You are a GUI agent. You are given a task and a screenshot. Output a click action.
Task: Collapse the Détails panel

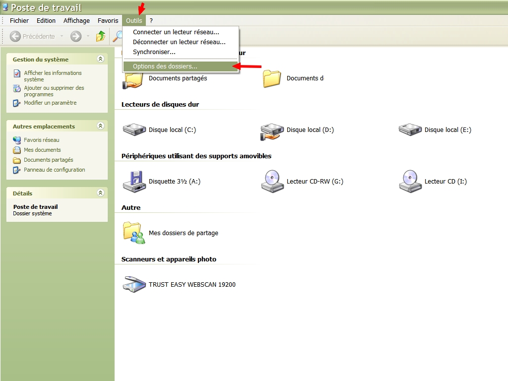101,193
